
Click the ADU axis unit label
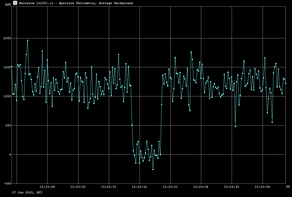[8, 5]
